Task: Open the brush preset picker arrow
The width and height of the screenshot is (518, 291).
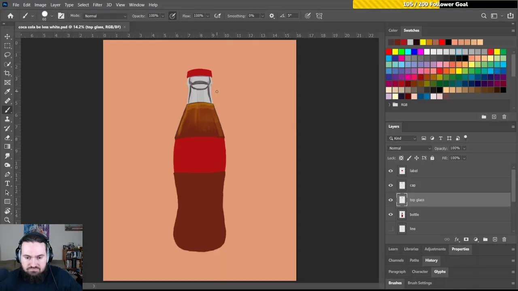Action: coord(52,16)
